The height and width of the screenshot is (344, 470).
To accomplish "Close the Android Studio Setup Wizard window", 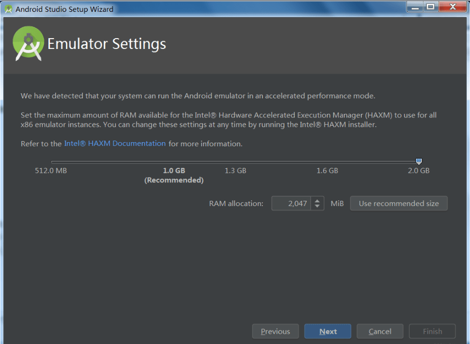I will click(452, 7).
